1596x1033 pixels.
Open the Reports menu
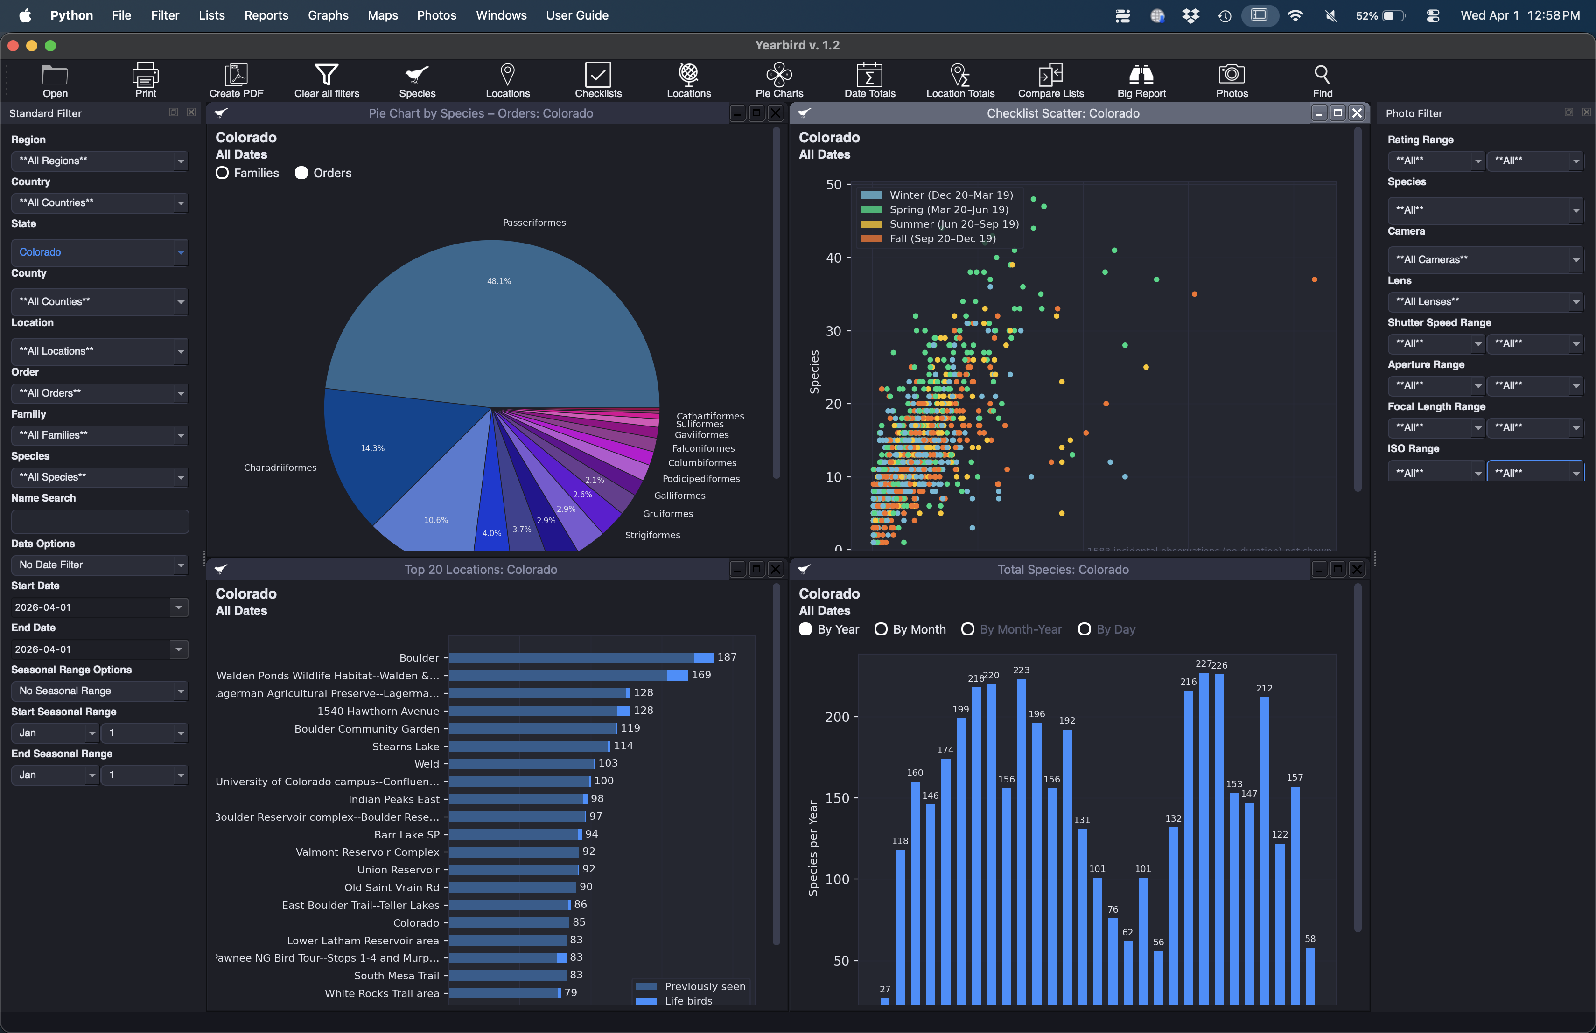coord(266,15)
